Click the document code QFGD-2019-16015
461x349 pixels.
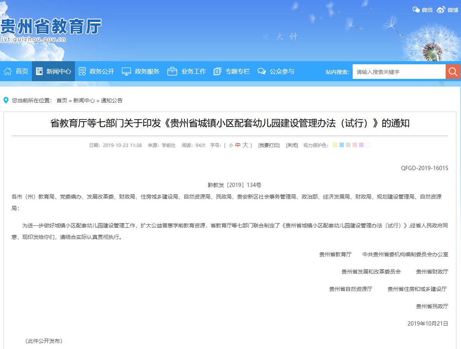(x=425, y=168)
